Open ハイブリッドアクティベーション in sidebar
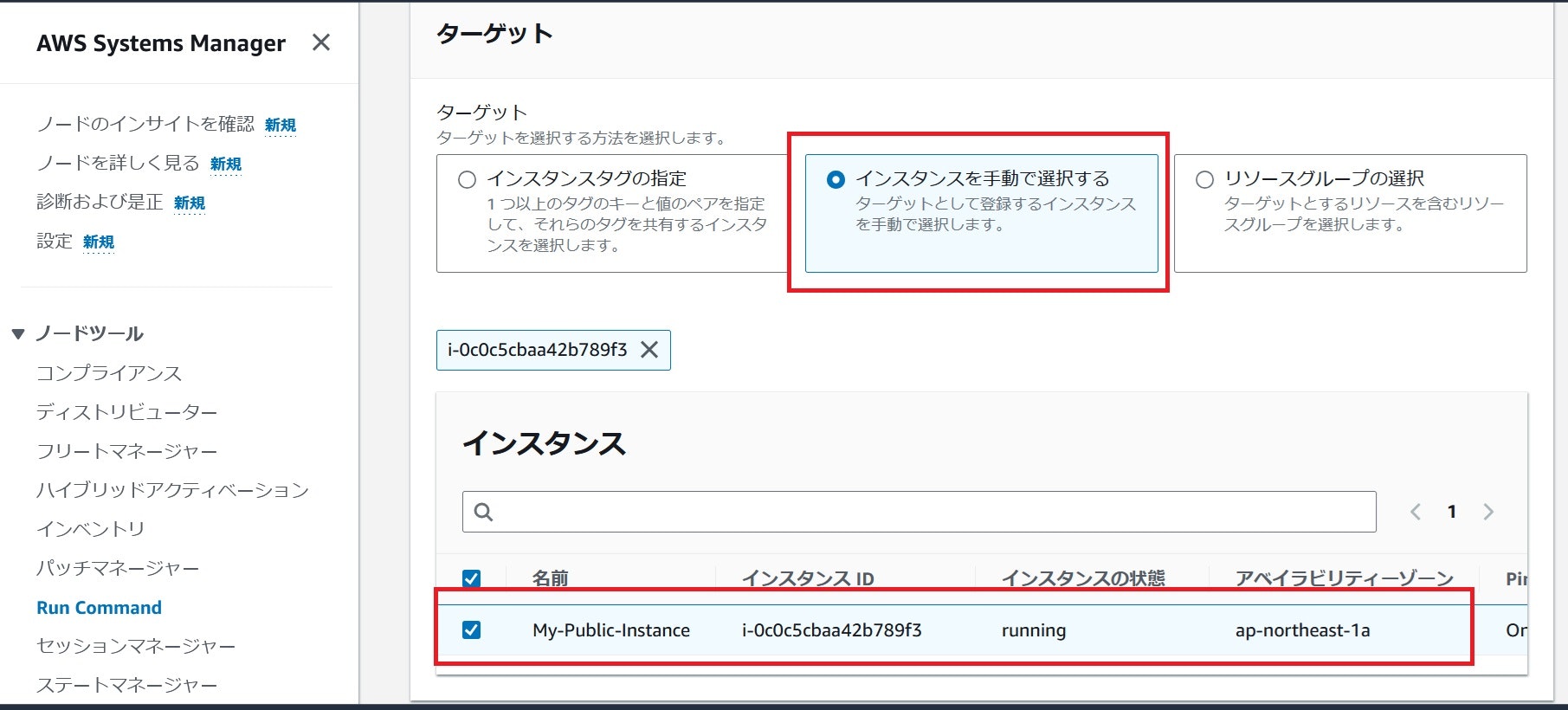1568x710 pixels. pos(172,490)
